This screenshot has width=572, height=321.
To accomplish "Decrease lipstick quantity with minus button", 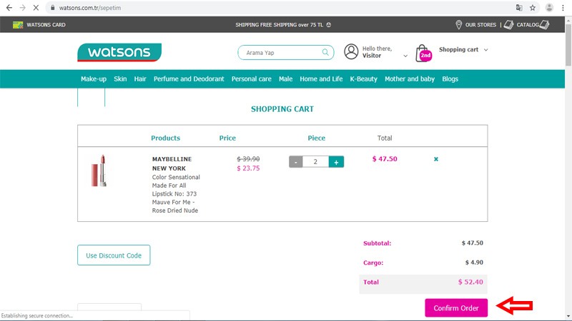I will [296, 162].
